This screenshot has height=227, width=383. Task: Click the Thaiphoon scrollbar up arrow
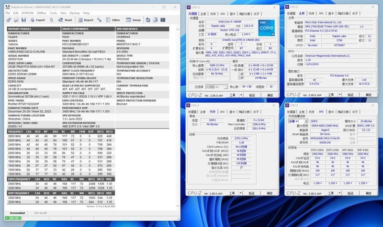coord(178,29)
